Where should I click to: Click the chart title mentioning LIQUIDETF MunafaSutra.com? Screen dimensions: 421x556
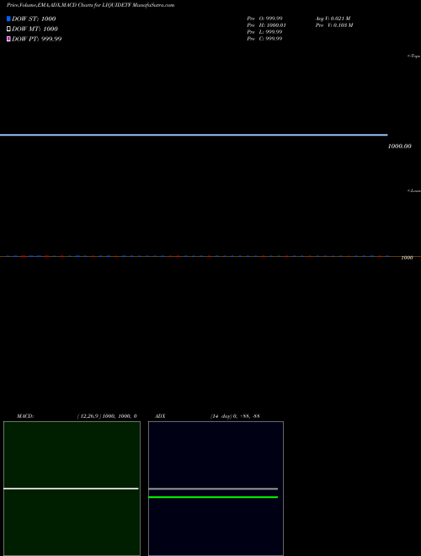90,5
